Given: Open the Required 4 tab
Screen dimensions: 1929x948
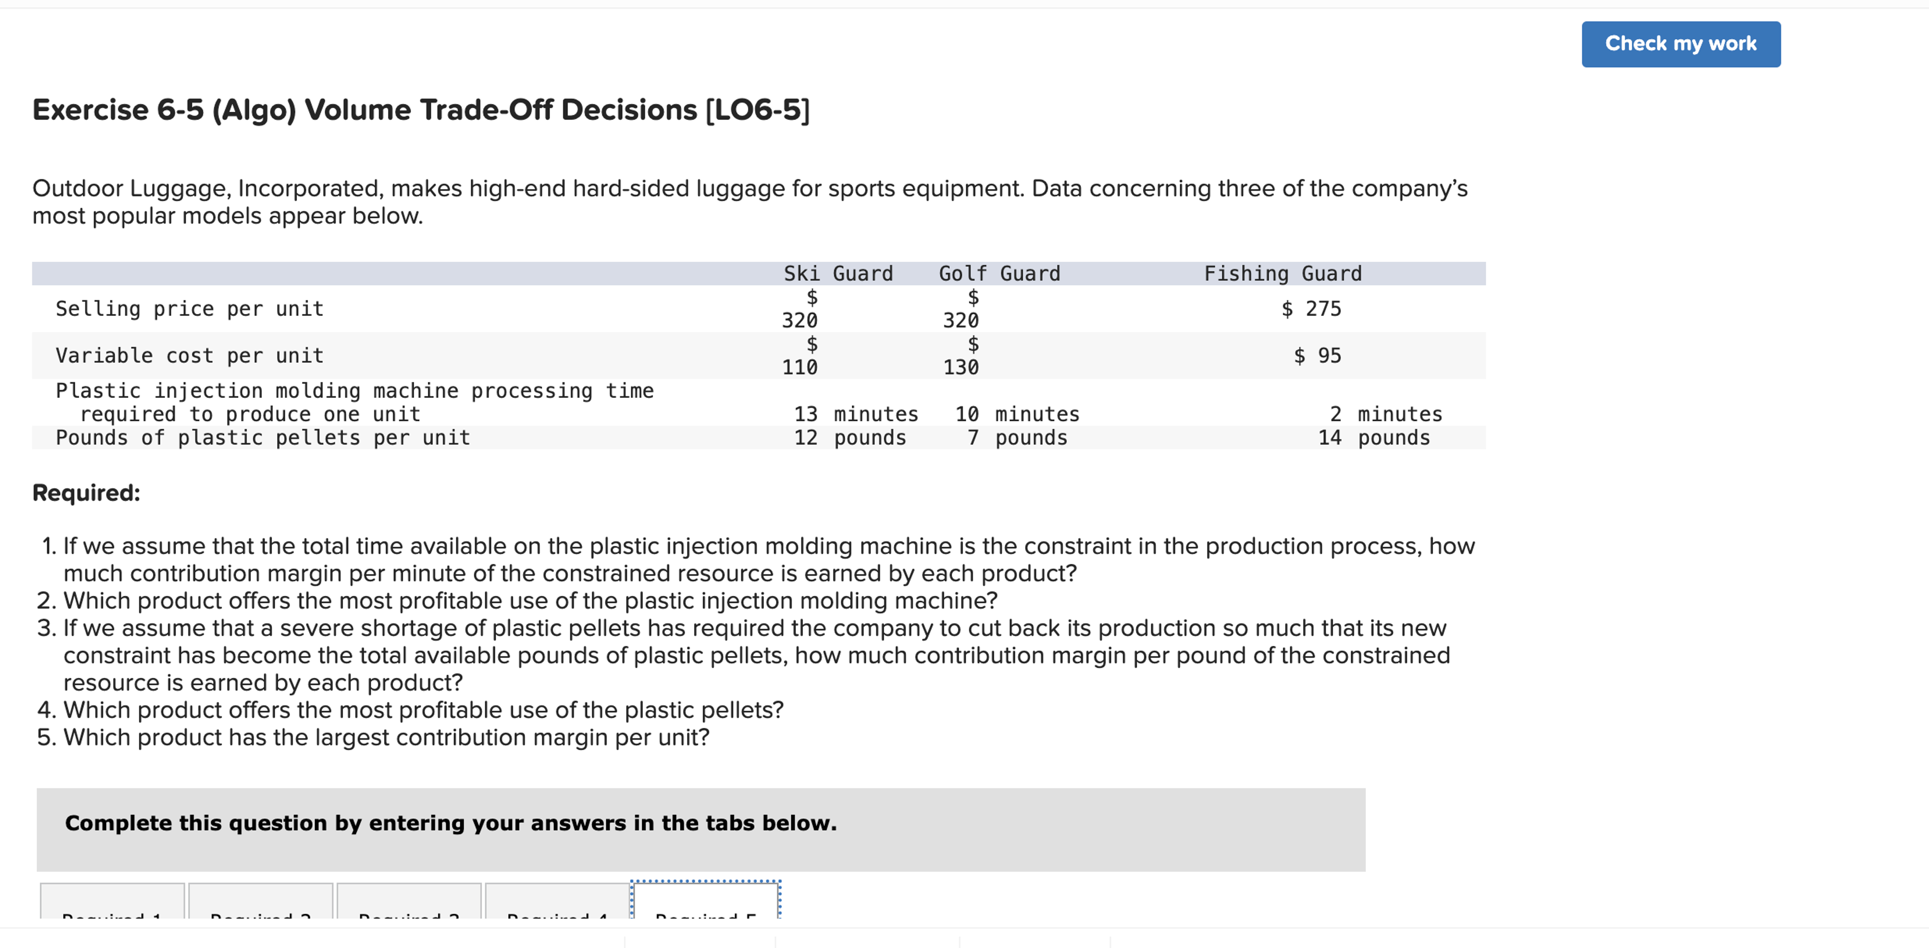Looking at the screenshot, I should [x=557, y=915].
